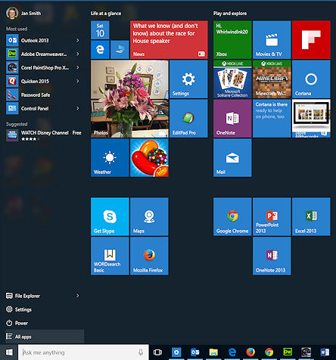Open Settings in Start menu left pane
336x360 pixels.
(x=45, y=309)
